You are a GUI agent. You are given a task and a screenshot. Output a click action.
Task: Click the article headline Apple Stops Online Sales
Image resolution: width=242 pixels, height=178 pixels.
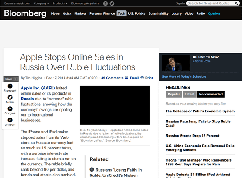point(78,62)
